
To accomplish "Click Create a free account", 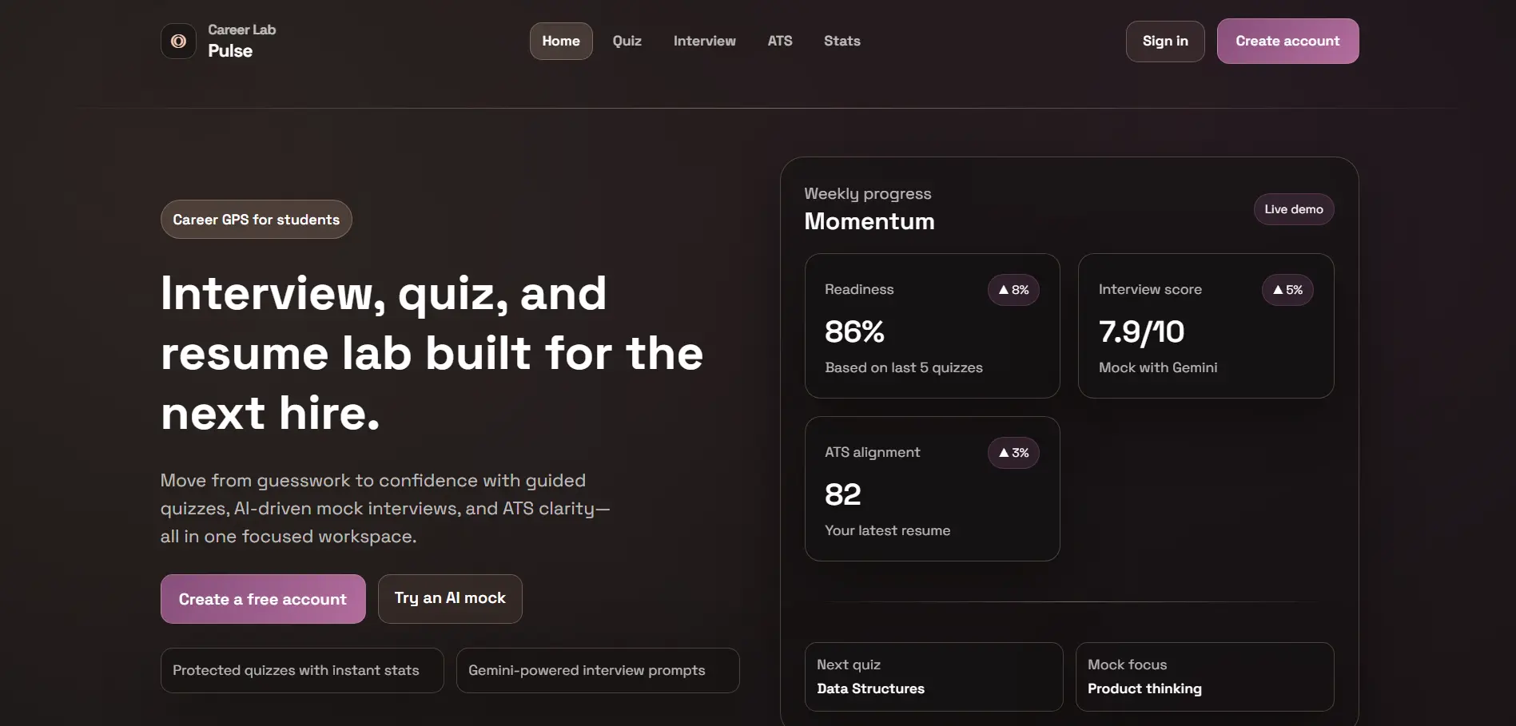I will [x=263, y=599].
